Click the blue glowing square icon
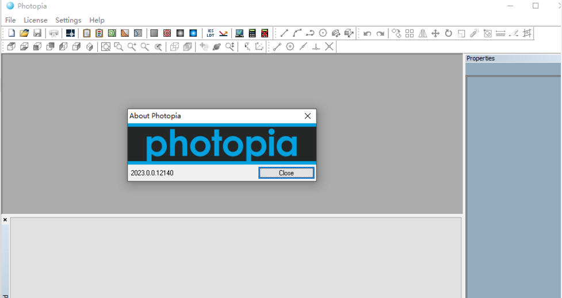Screen dimensions: 562x298 pos(193,33)
